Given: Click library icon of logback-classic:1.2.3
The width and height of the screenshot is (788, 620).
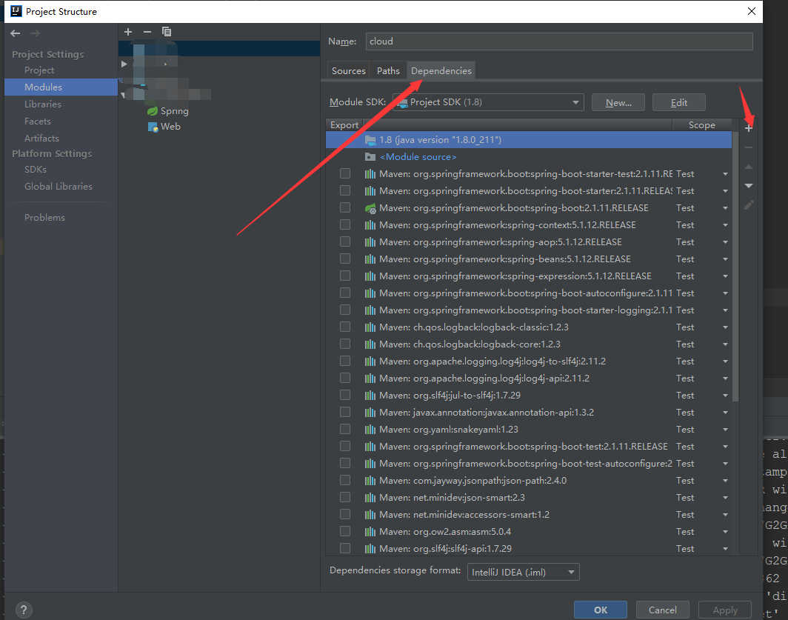Looking at the screenshot, I should (370, 327).
